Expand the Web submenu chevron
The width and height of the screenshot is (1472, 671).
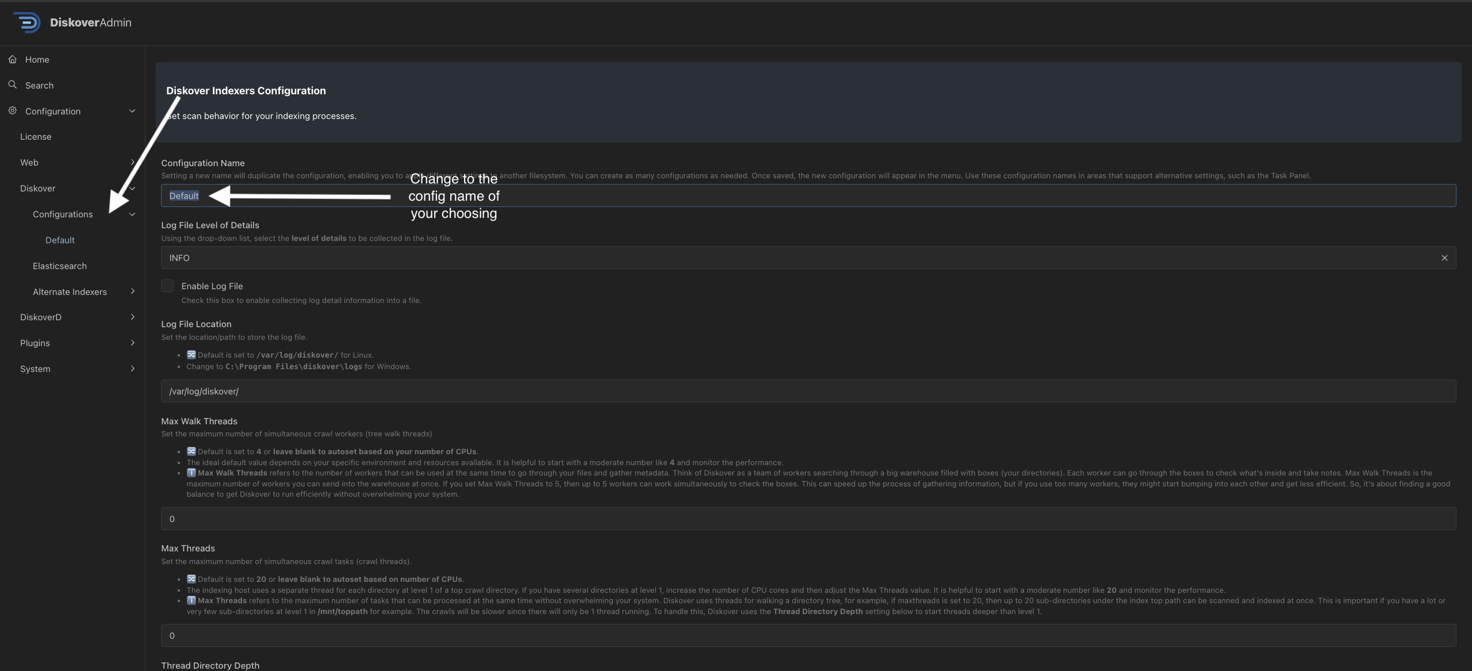pyautogui.click(x=132, y=162)
